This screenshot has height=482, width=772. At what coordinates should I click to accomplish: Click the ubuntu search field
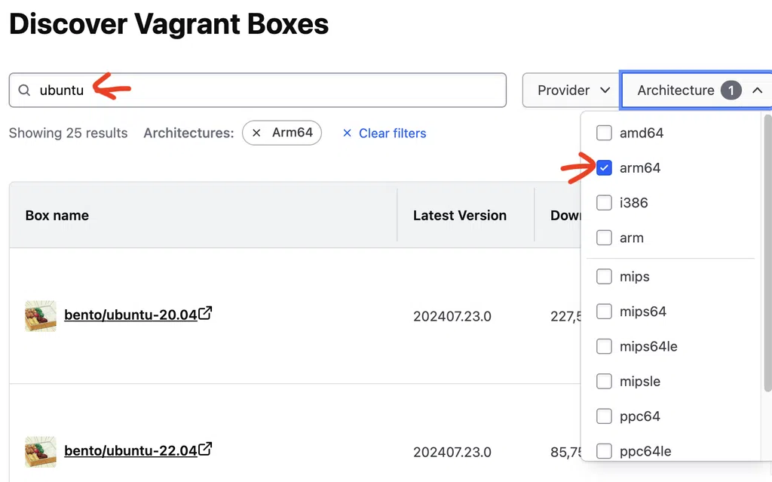(x=258, y=91)
